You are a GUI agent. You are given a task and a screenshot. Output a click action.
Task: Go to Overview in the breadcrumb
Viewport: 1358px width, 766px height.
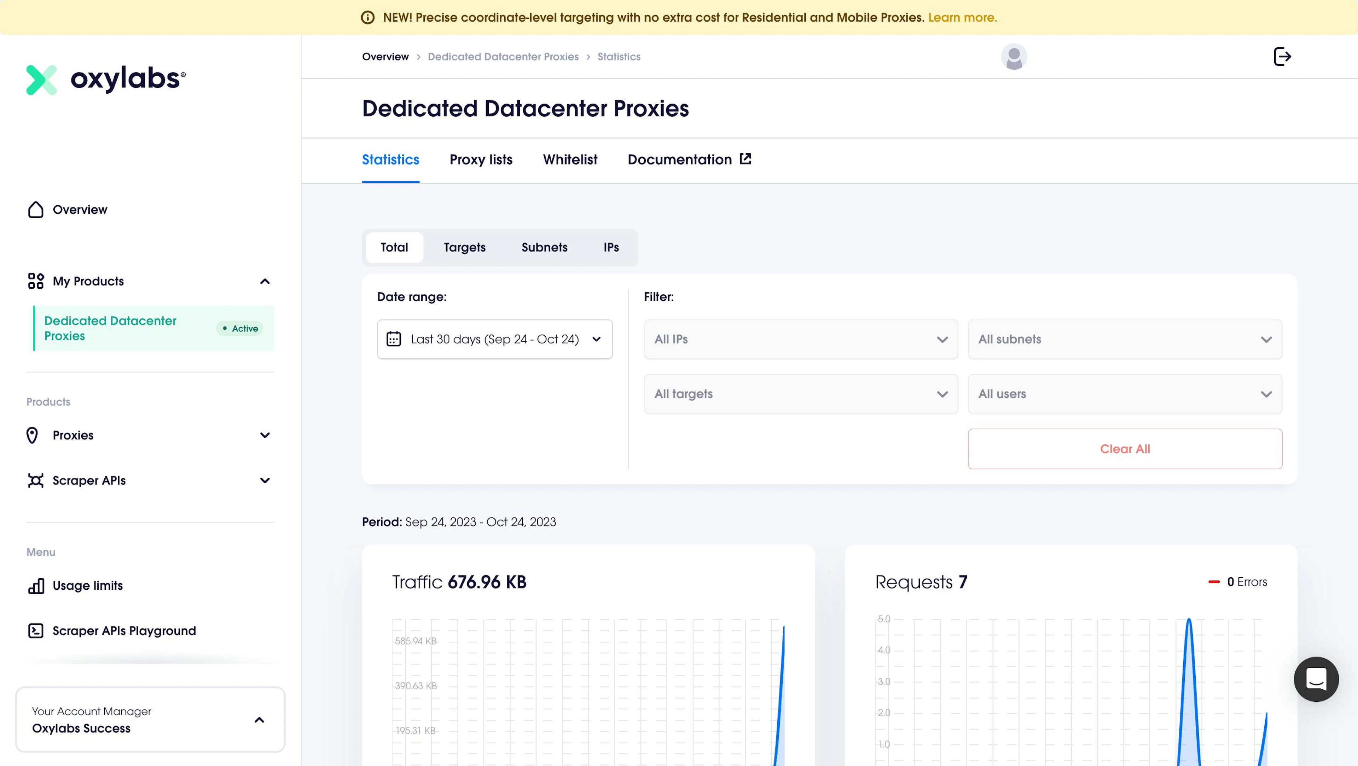(385, 57)
